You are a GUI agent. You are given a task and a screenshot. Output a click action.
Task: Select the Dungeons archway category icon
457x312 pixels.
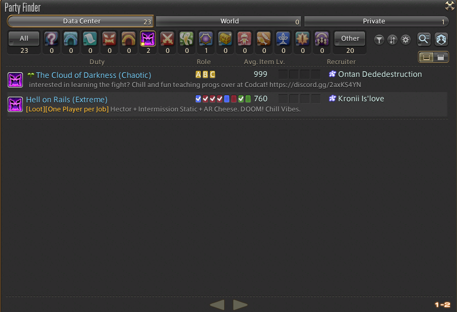pyautogui.click(x=71, y=39)
